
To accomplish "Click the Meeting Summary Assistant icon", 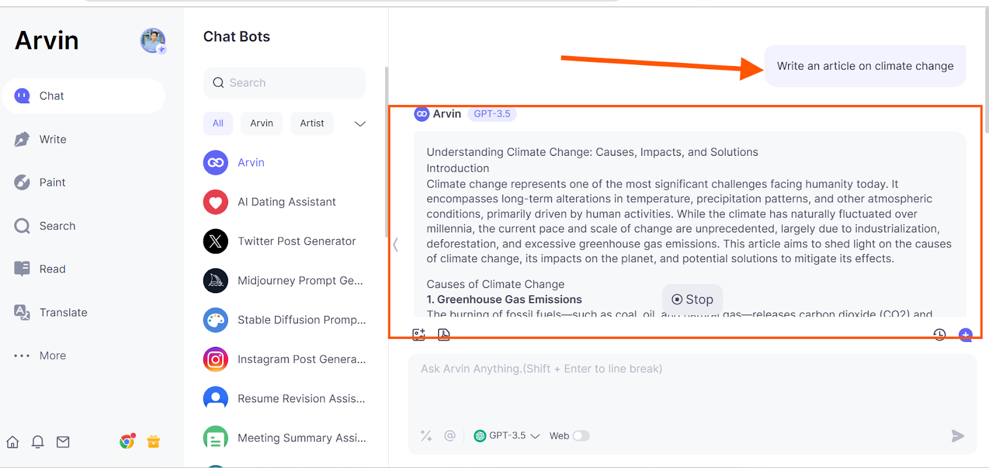I will coord(216,438).
